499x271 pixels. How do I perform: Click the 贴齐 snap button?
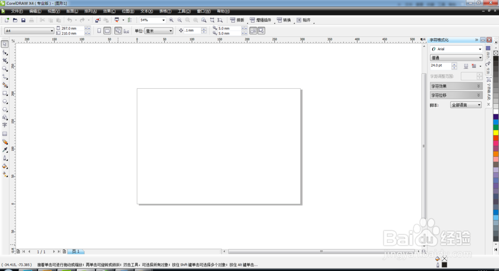[x=303, y=20]
